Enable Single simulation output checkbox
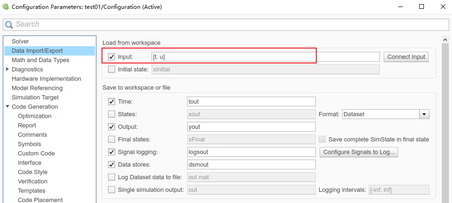Image resolution: width=452 pixels, height=203 pixels. coord(111,190)
